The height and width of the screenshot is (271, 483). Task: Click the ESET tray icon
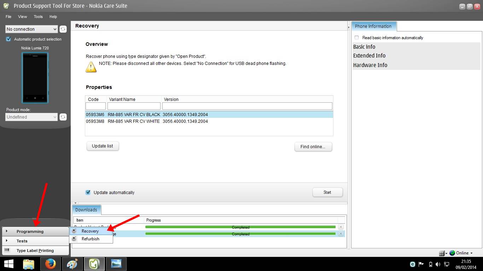tap(412, 264)
